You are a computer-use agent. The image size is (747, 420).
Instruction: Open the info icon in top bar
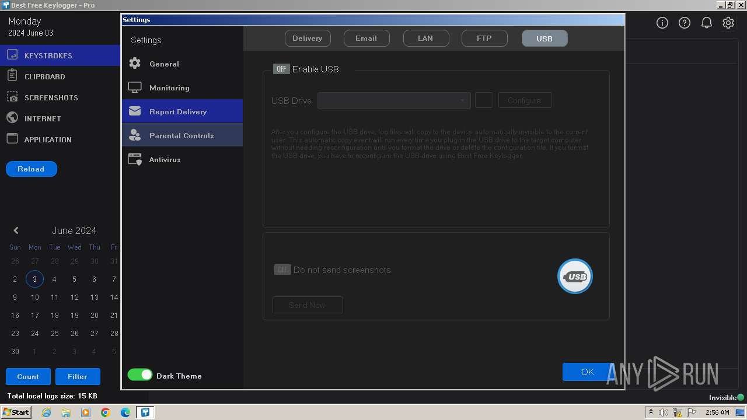[662, 23]
